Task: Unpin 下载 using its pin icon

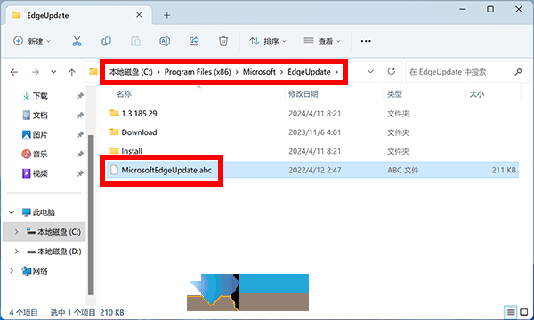Action: click(80, 96)
